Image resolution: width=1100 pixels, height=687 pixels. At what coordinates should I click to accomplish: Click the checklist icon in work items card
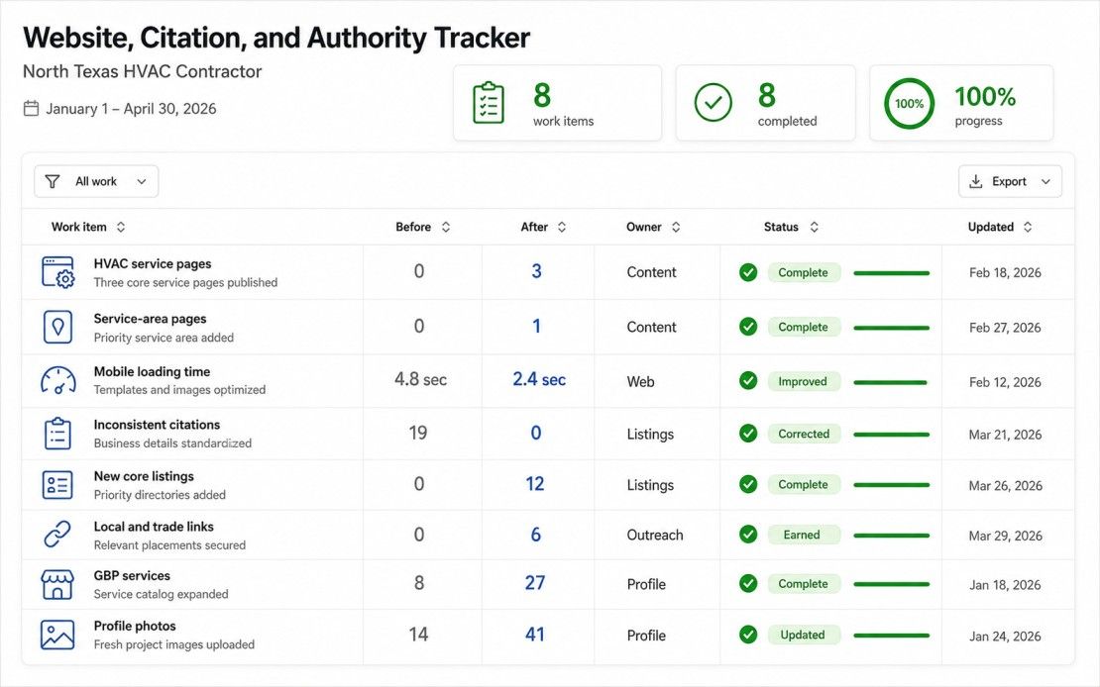pos(489,103)
